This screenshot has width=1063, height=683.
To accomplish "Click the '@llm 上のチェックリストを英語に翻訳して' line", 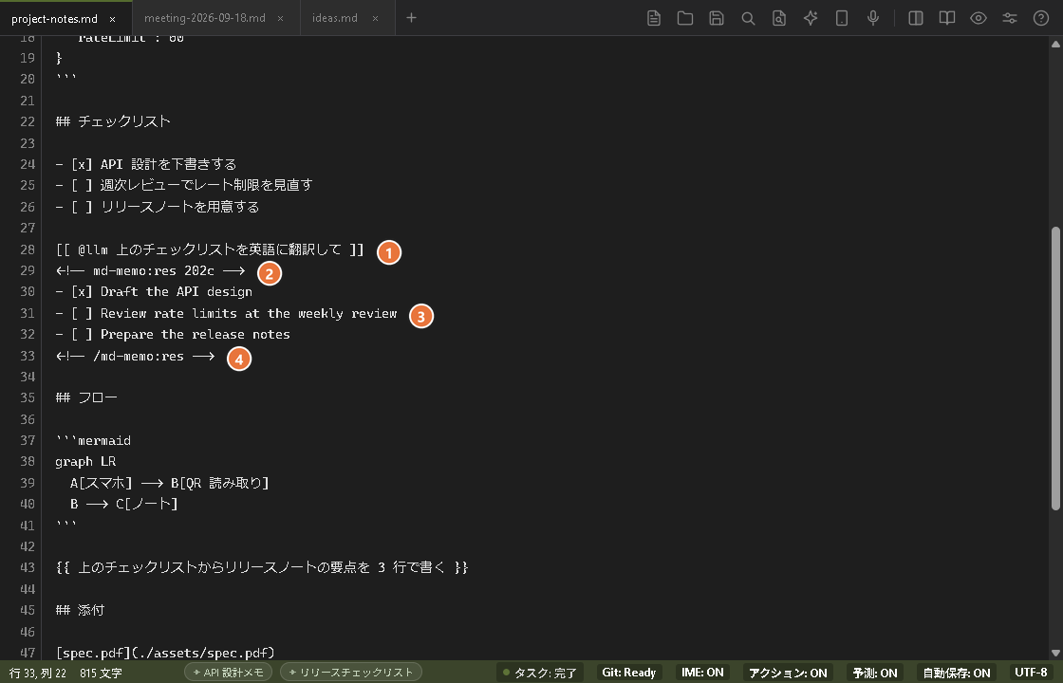I will click(x=210, y=249).
